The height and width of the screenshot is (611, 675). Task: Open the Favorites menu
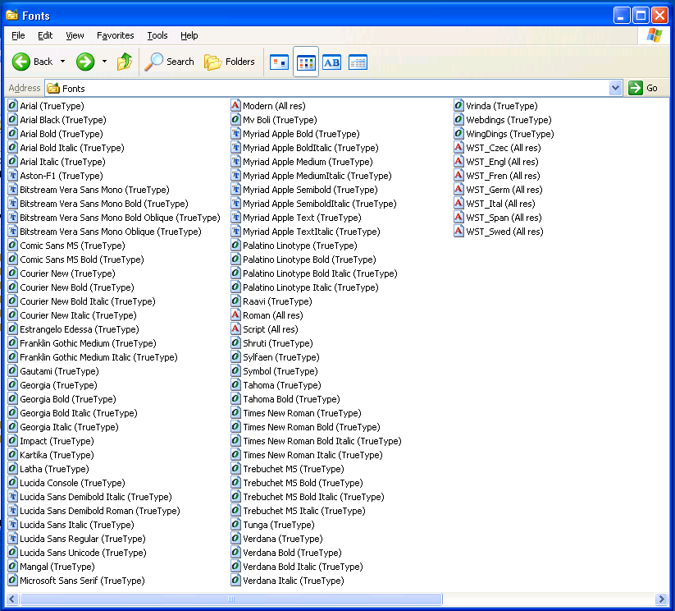116,35
